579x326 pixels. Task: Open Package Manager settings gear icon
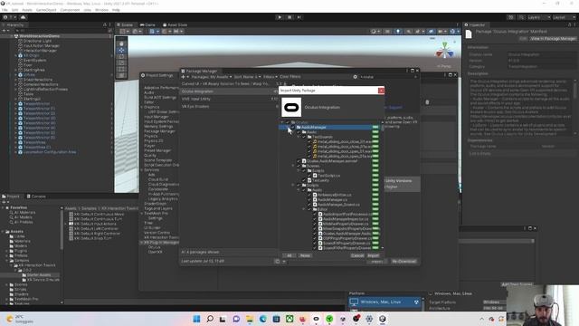(356, 77)
